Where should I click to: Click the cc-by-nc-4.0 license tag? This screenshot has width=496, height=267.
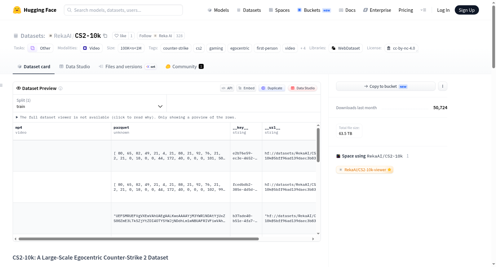401,48
